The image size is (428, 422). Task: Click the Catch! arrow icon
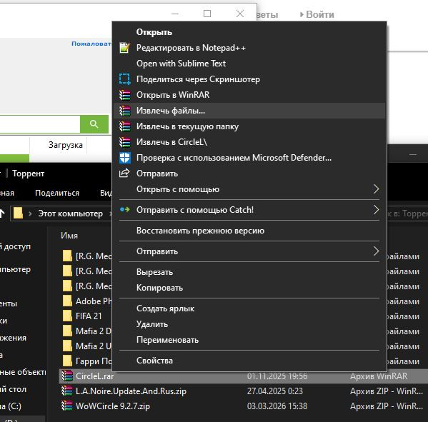(125, 209)
